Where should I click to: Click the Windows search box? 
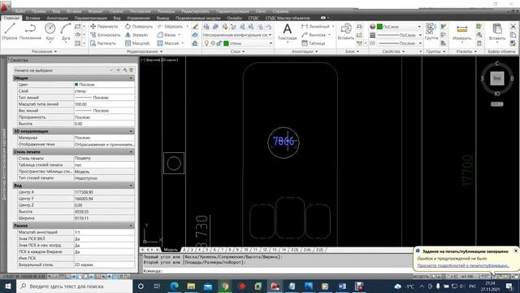click(75, 286)
